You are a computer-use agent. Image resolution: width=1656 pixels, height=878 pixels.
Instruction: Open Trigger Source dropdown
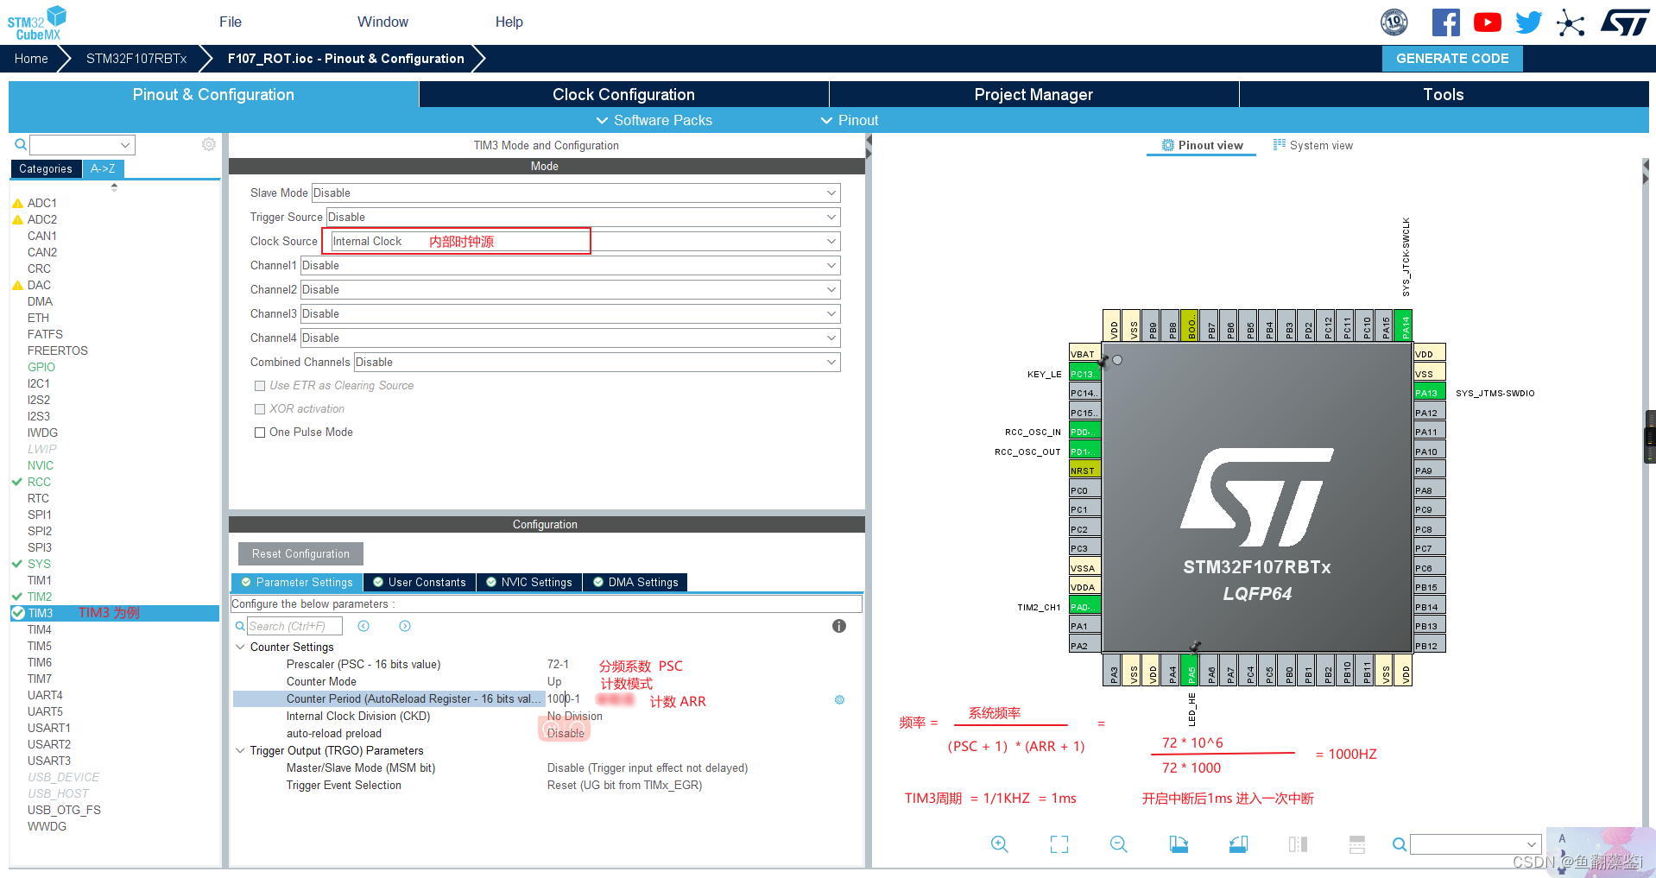583,218
